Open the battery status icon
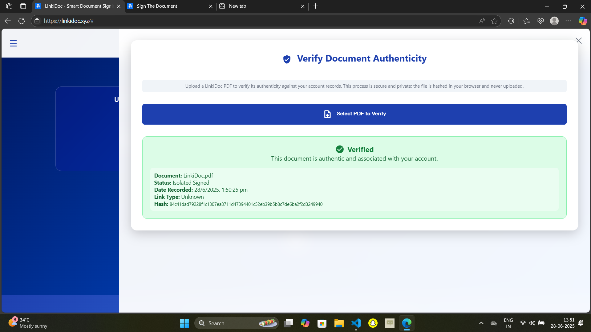591x332 pixels. tap(541, 323)
